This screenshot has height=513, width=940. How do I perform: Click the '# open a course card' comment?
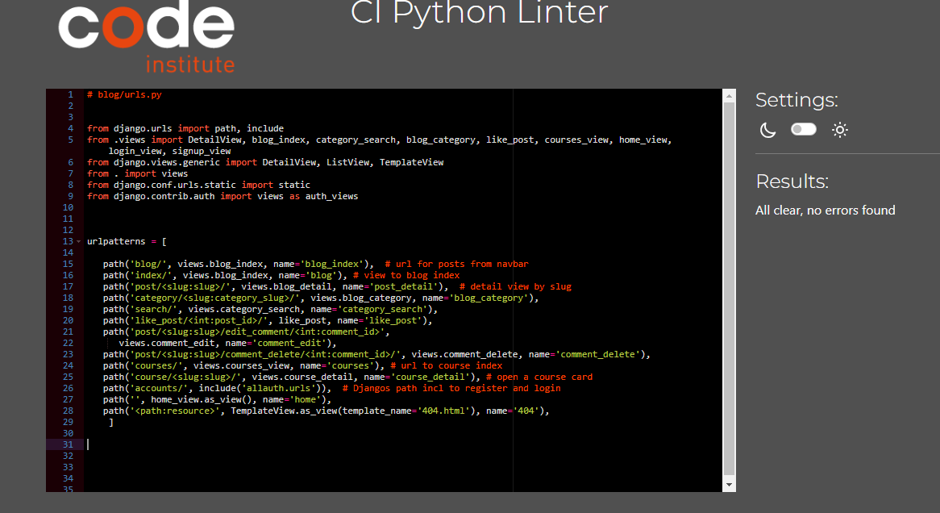coord(539,377)
